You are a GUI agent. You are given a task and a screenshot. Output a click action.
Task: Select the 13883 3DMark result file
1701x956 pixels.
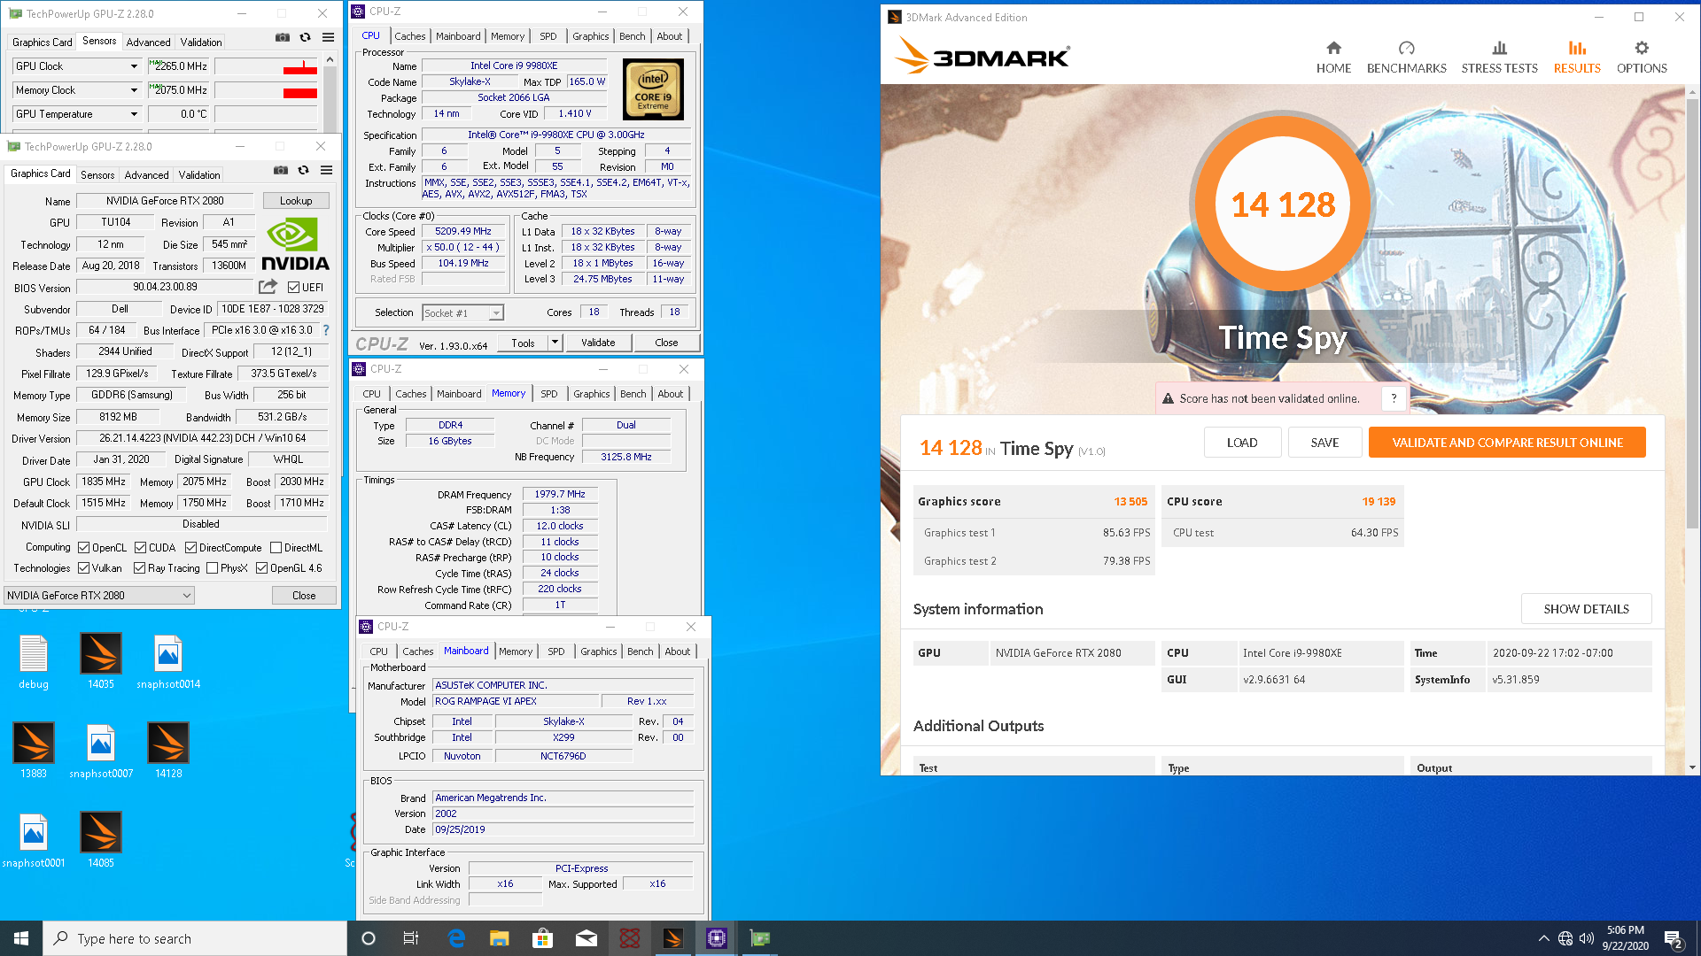click(34, 751)
